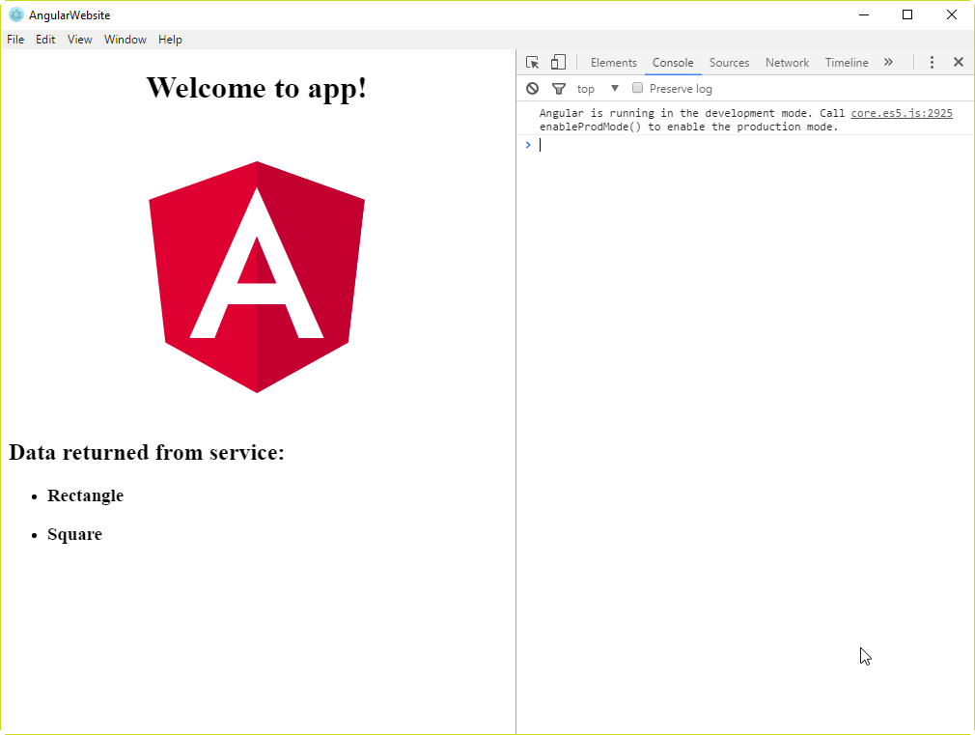Click the AngularWebsite app icon in title bar
975x735 pixels.
16,14
